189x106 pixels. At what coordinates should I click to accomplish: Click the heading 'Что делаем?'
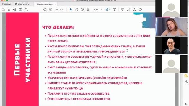point(58,27)
